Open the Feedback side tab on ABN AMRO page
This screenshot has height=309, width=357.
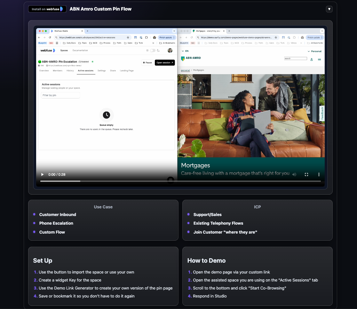(x=322, y=113)
